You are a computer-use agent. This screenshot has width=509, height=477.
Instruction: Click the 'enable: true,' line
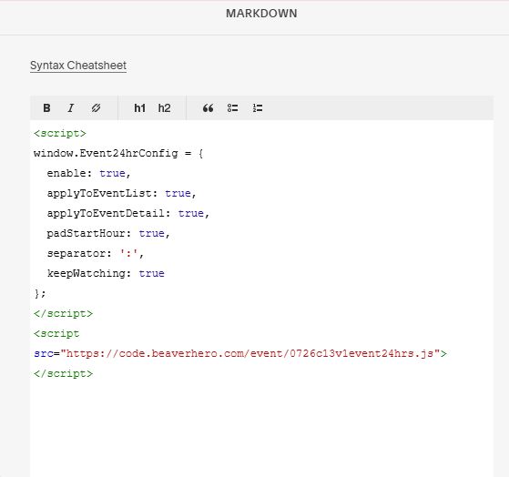point(88,173)
